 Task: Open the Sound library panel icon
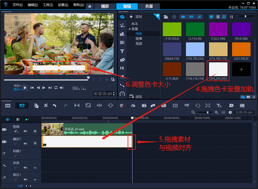(122, 25)
